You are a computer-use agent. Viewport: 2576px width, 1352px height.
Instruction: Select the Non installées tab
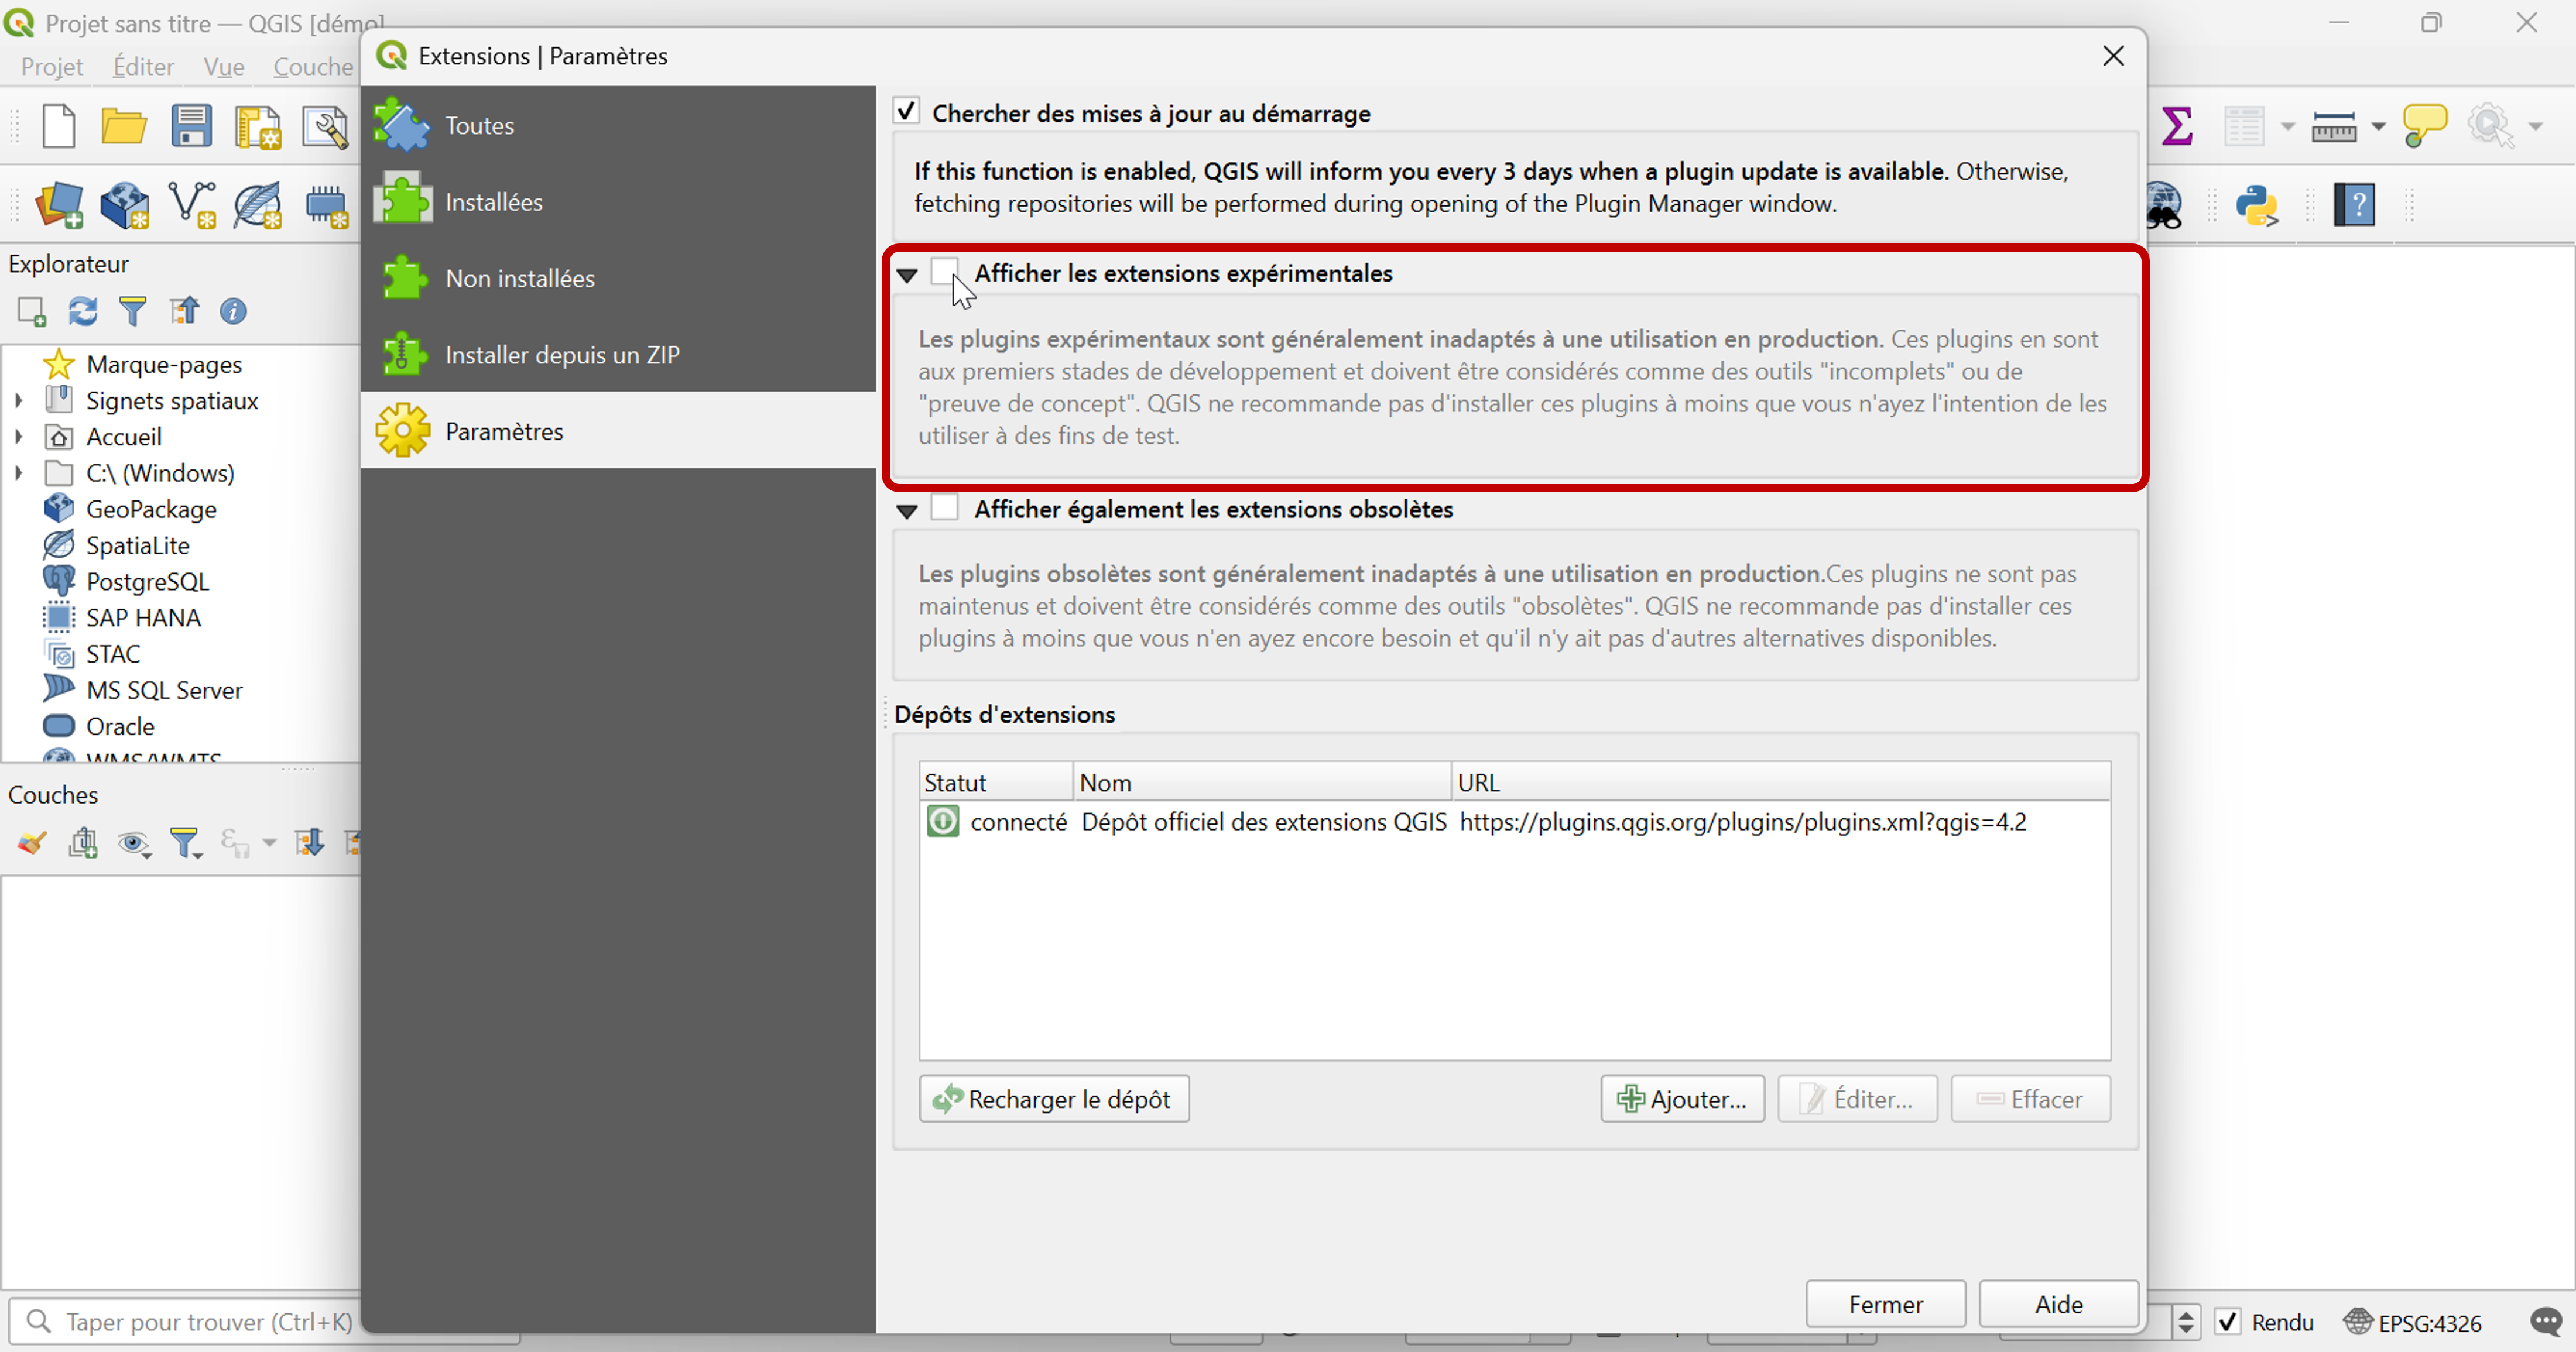(x=618, y=278)
